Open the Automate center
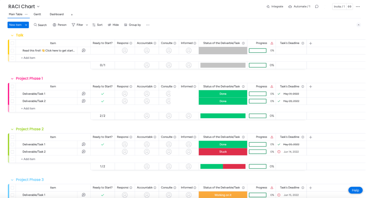367x198 pixels. click(x=299, y=6)
